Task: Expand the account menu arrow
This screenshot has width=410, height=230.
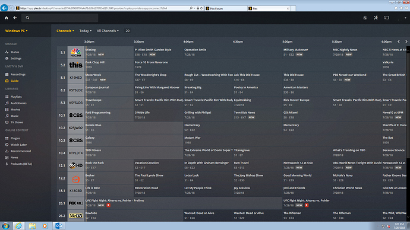Action: 405,18
